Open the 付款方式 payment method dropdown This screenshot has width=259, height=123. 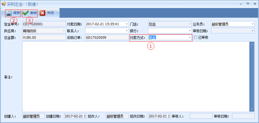pos(189,37)
